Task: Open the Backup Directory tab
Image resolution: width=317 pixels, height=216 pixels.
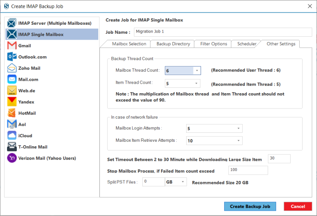Action: (x=173, y=44)
